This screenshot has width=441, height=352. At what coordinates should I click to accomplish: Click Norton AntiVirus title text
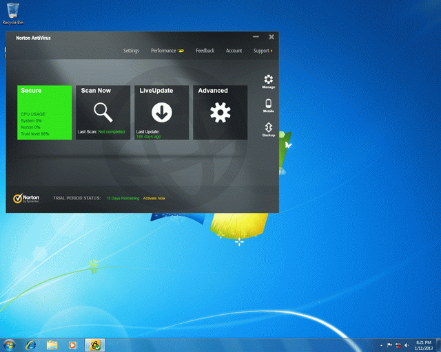coord(33,38)
